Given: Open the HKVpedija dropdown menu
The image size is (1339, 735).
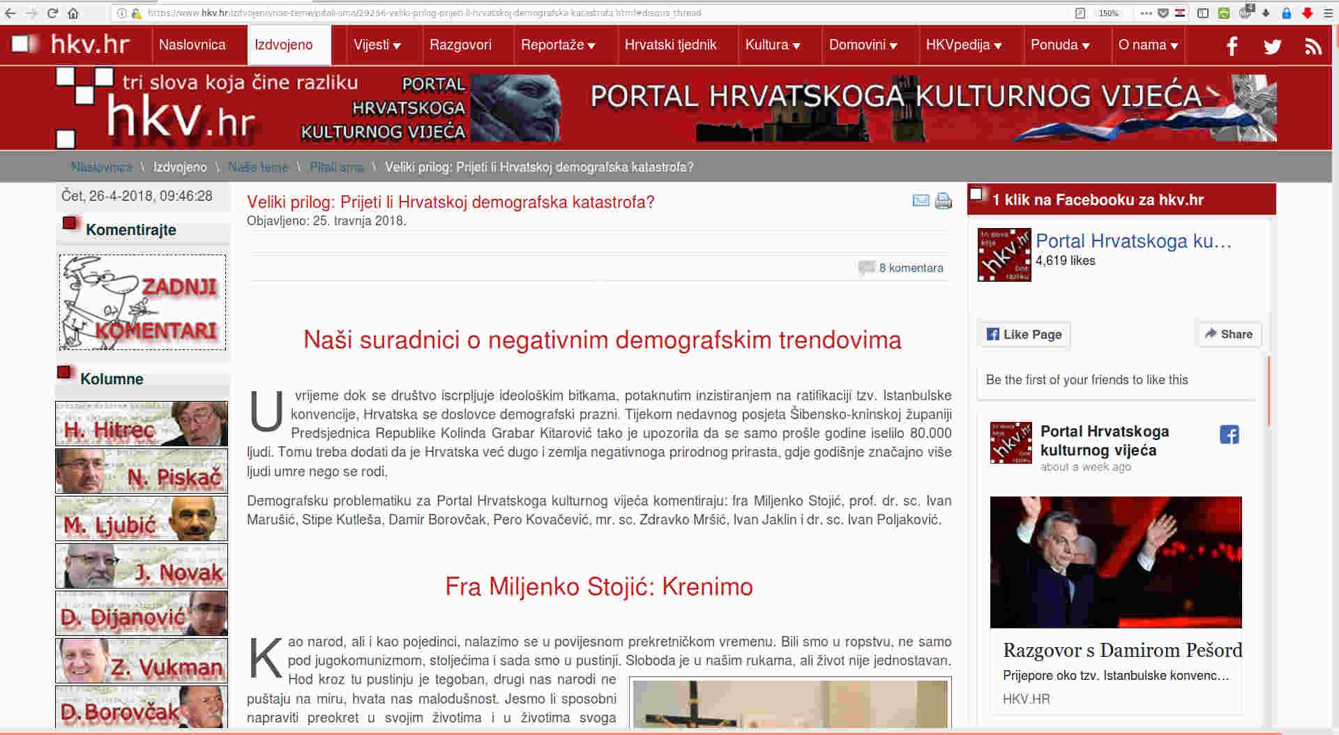Looking at the screenshot, I should pos(963,45).
